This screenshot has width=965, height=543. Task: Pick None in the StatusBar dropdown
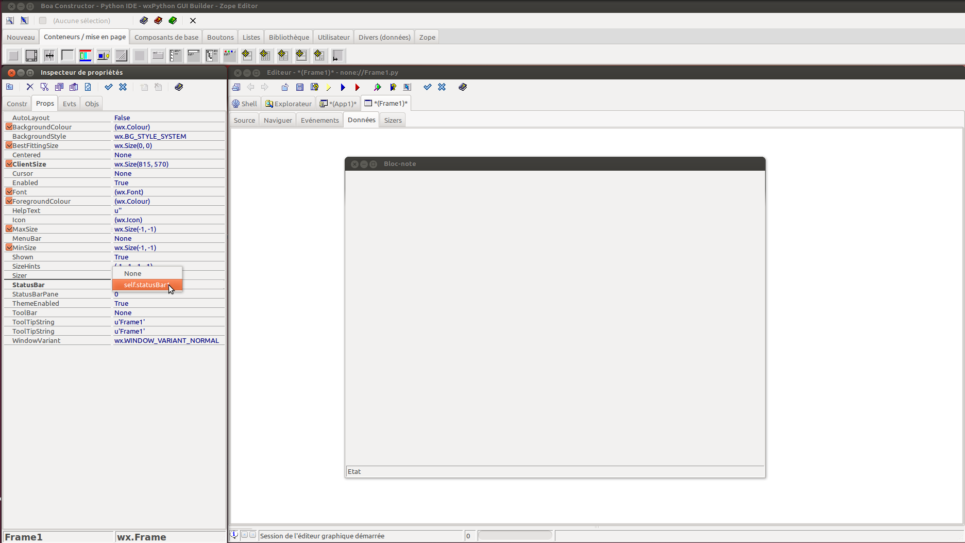(133, 273)
